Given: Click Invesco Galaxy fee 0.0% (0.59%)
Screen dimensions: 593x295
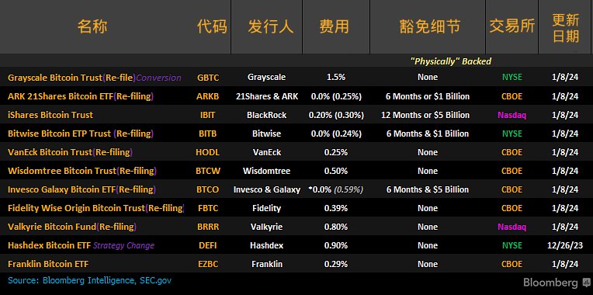Looking at the screenshot, I should (x=336, y=189).
